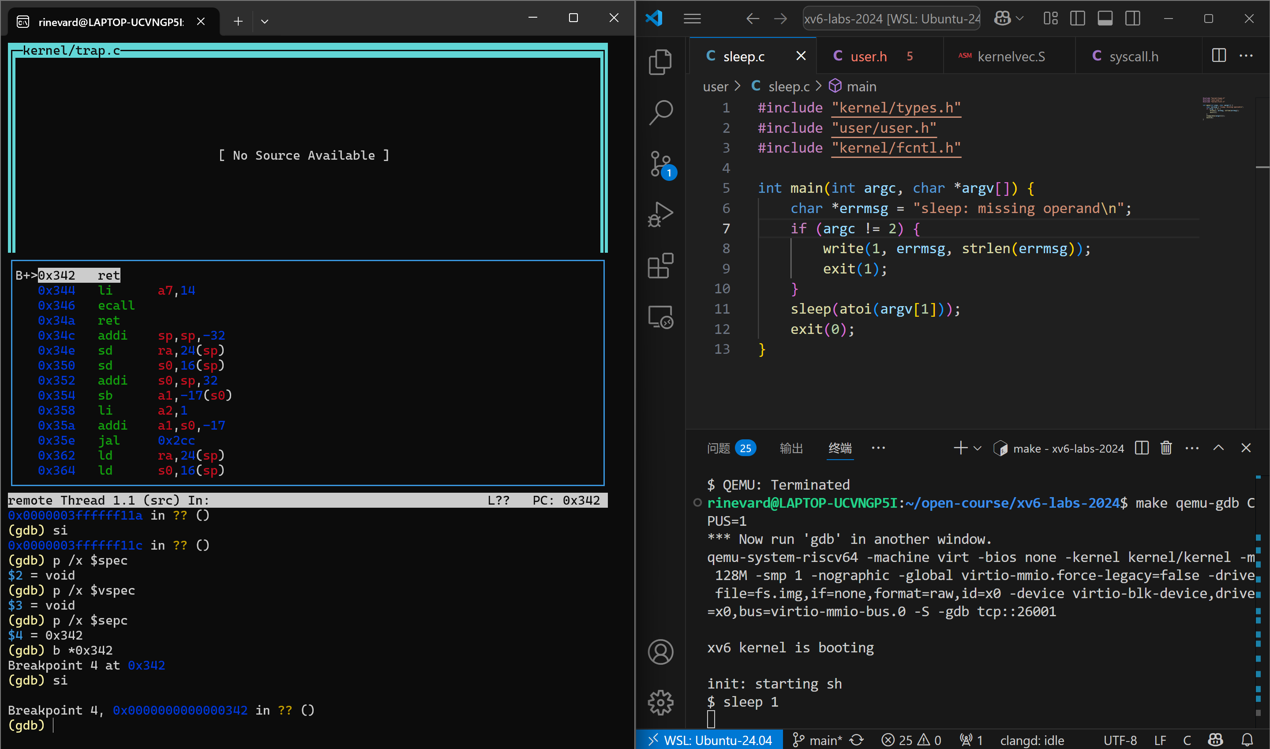The height and width of the screenshot is (749, 1270).
Task: Expand the Copilot chat dropdown in title bar
Action: tap(1020, 19)
